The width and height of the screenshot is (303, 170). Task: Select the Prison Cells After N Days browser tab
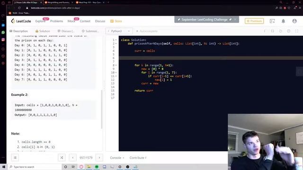28,2
